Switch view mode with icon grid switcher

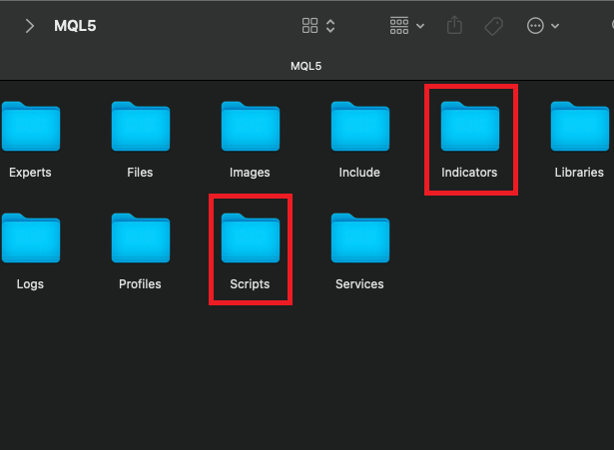pyautogui.click(x=318, y=26)
